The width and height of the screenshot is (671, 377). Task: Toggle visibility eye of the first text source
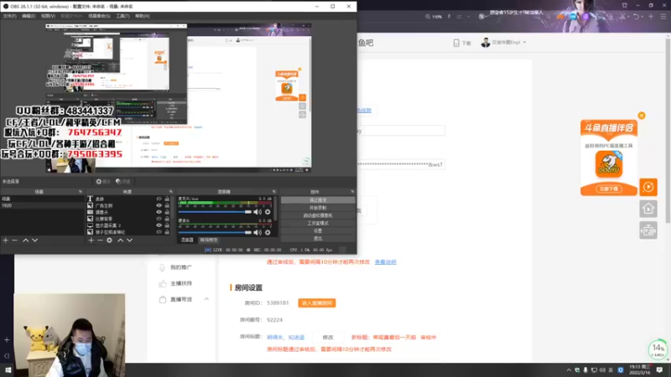pyautogui.click(x=159, y=199)
